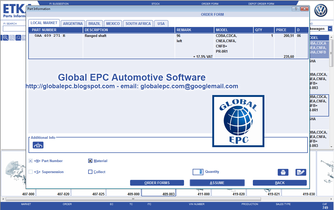Click the BACK button
This screenshot has width=334, height=210.
[280, 183]
